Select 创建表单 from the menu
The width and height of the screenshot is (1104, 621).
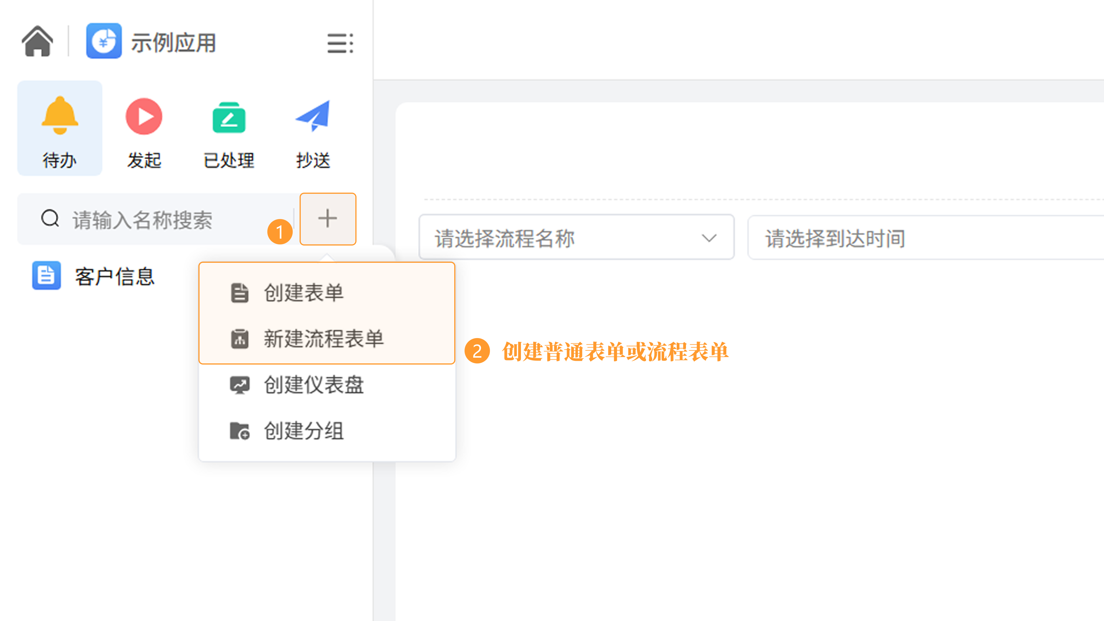(303, 293)
